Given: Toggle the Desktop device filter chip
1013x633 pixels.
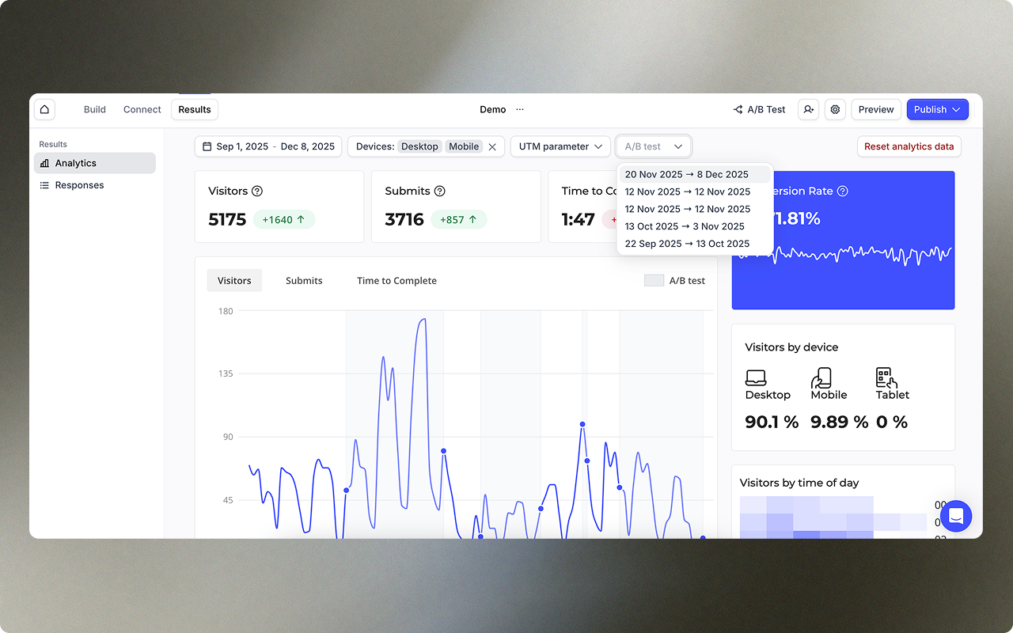Looking at the screenshot, I should tap(419, 146).
